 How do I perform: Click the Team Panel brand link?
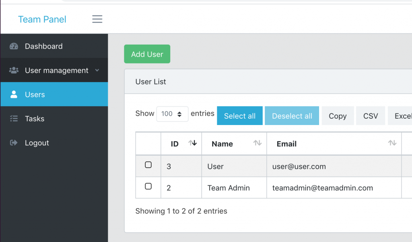[42, 19]
